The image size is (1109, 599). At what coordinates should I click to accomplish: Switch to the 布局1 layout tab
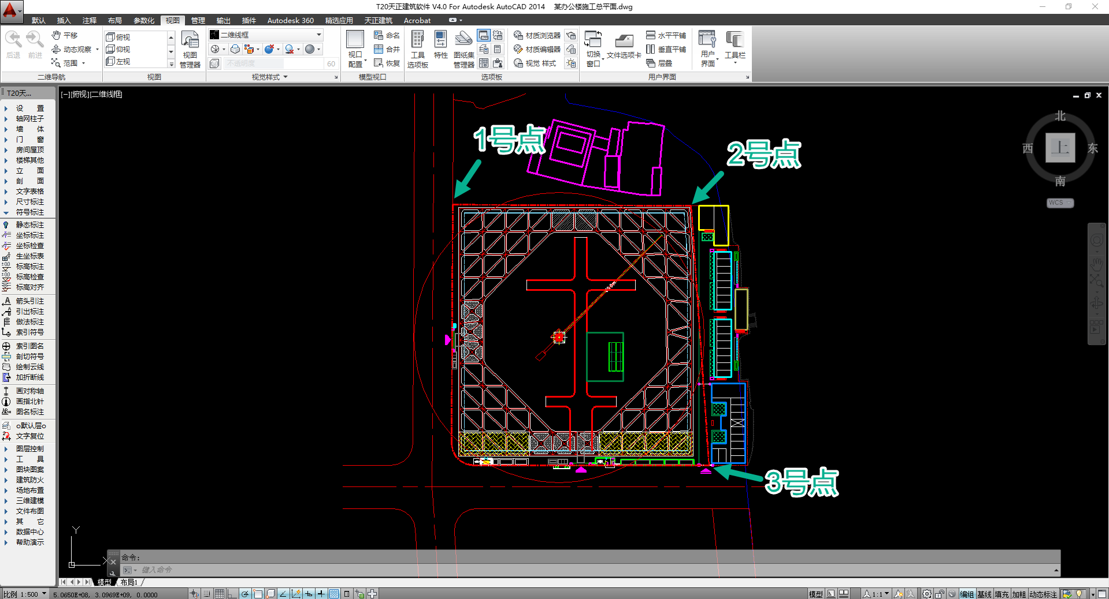click(x=129, y=582)
